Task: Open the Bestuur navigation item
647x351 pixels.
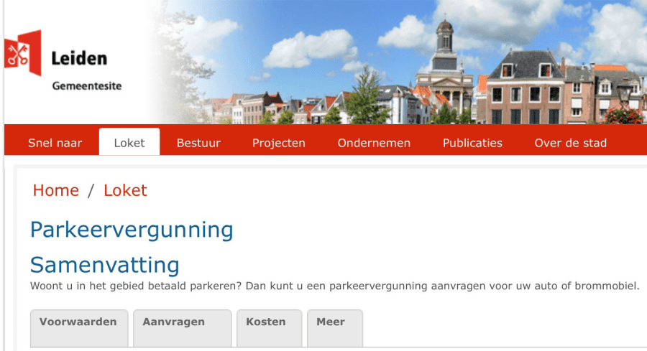Action: 198,143
